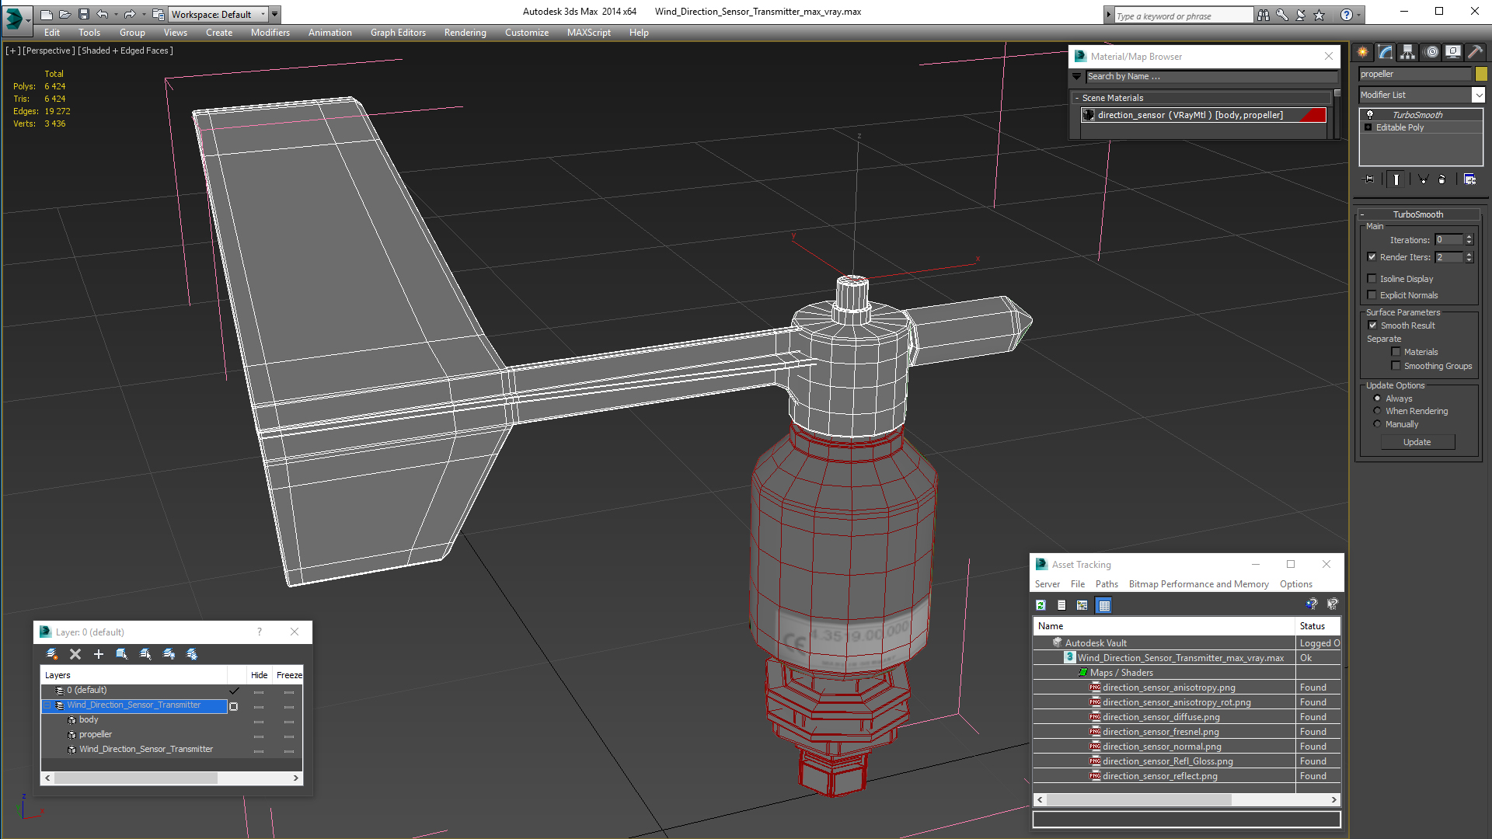Click Add Selected Objects to Layer plus icon
1492x839 pixels.
99,654
